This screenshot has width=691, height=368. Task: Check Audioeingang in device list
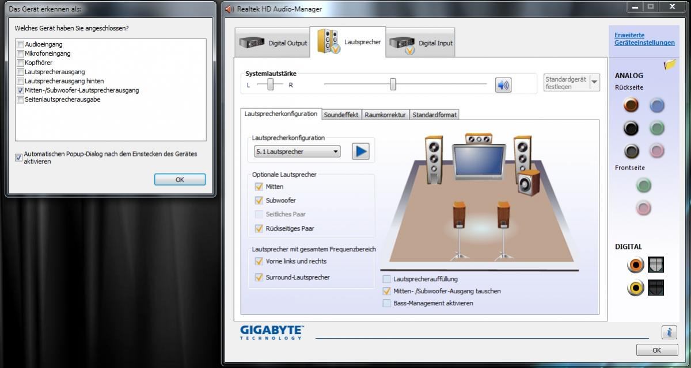click(21, 44)
